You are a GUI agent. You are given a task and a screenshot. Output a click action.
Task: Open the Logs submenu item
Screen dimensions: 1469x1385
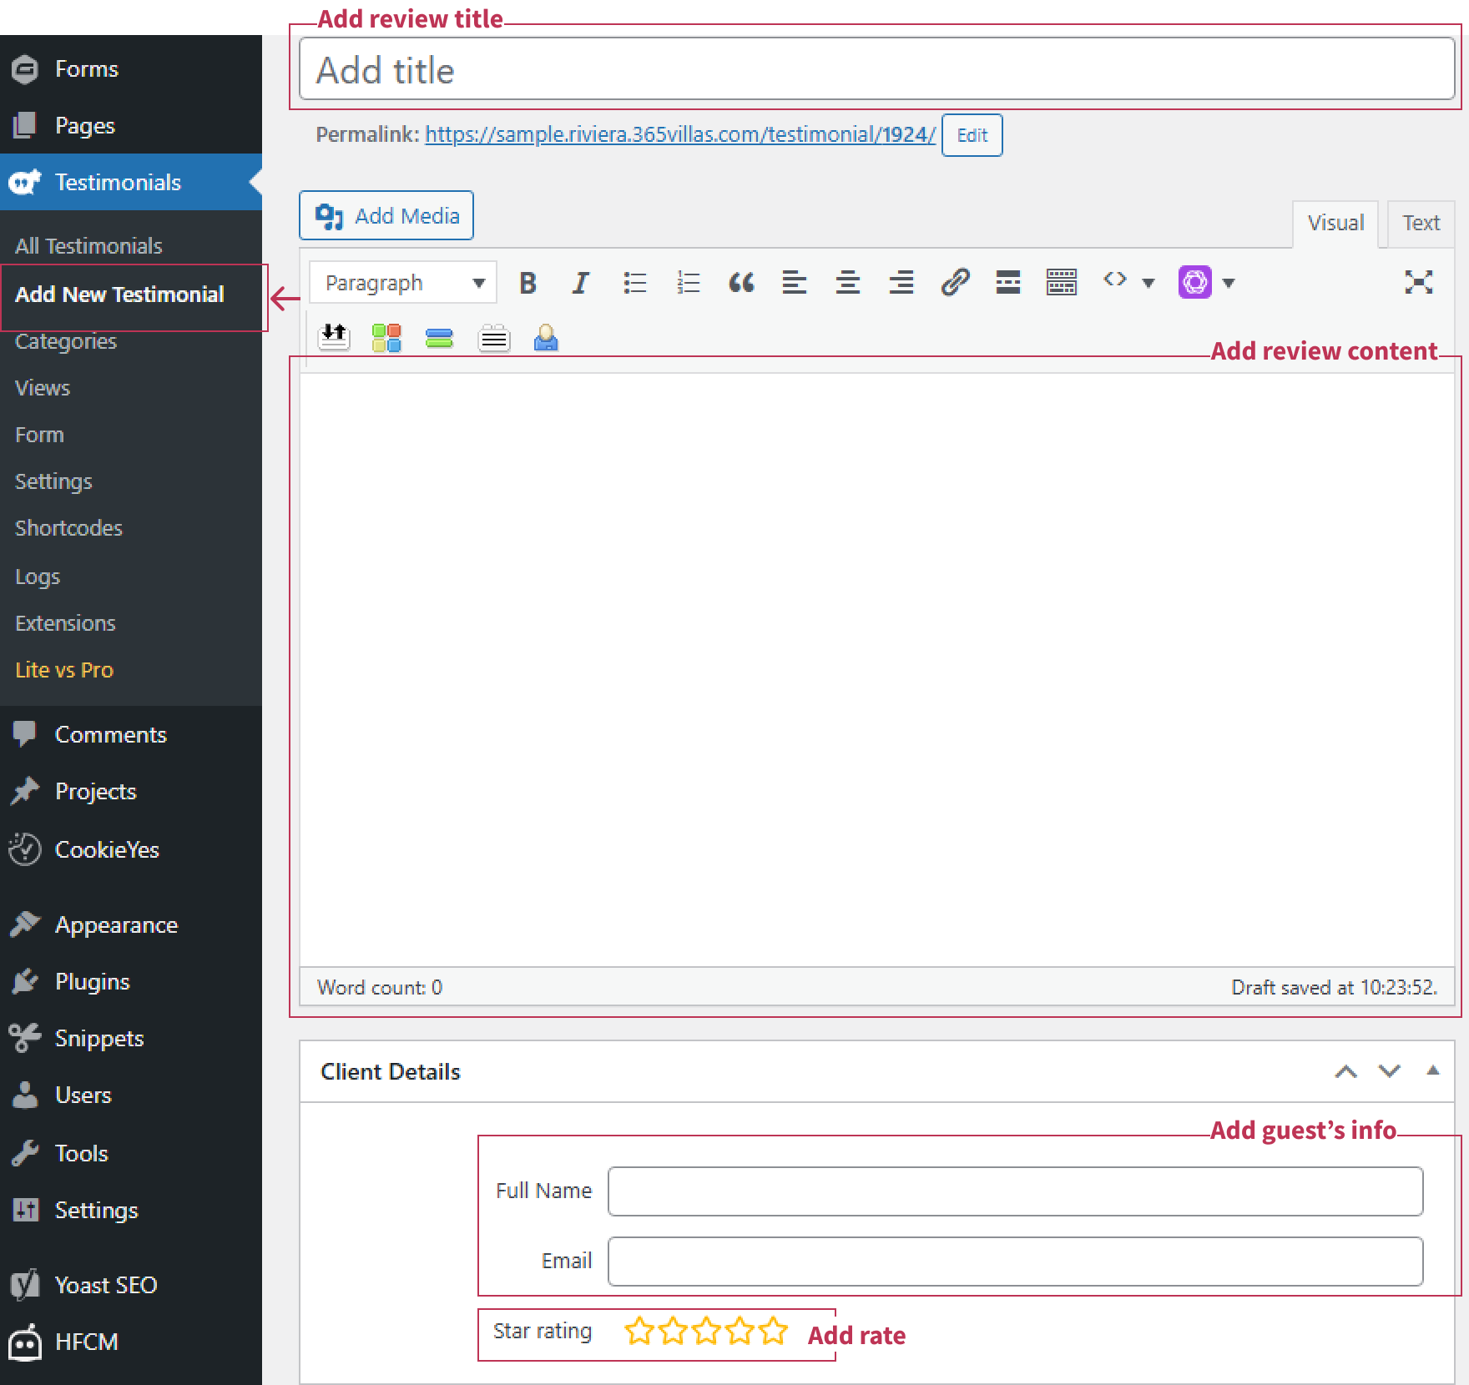click(x=38, y=577)
